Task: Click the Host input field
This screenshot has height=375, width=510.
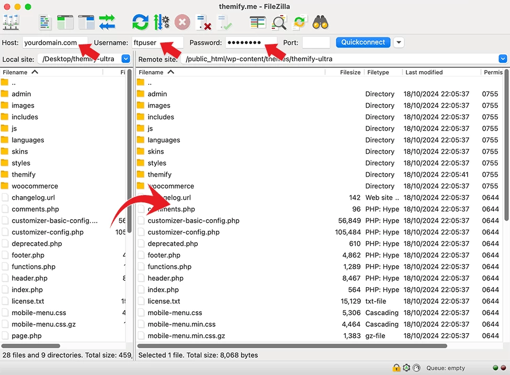Action: [55, 42]
